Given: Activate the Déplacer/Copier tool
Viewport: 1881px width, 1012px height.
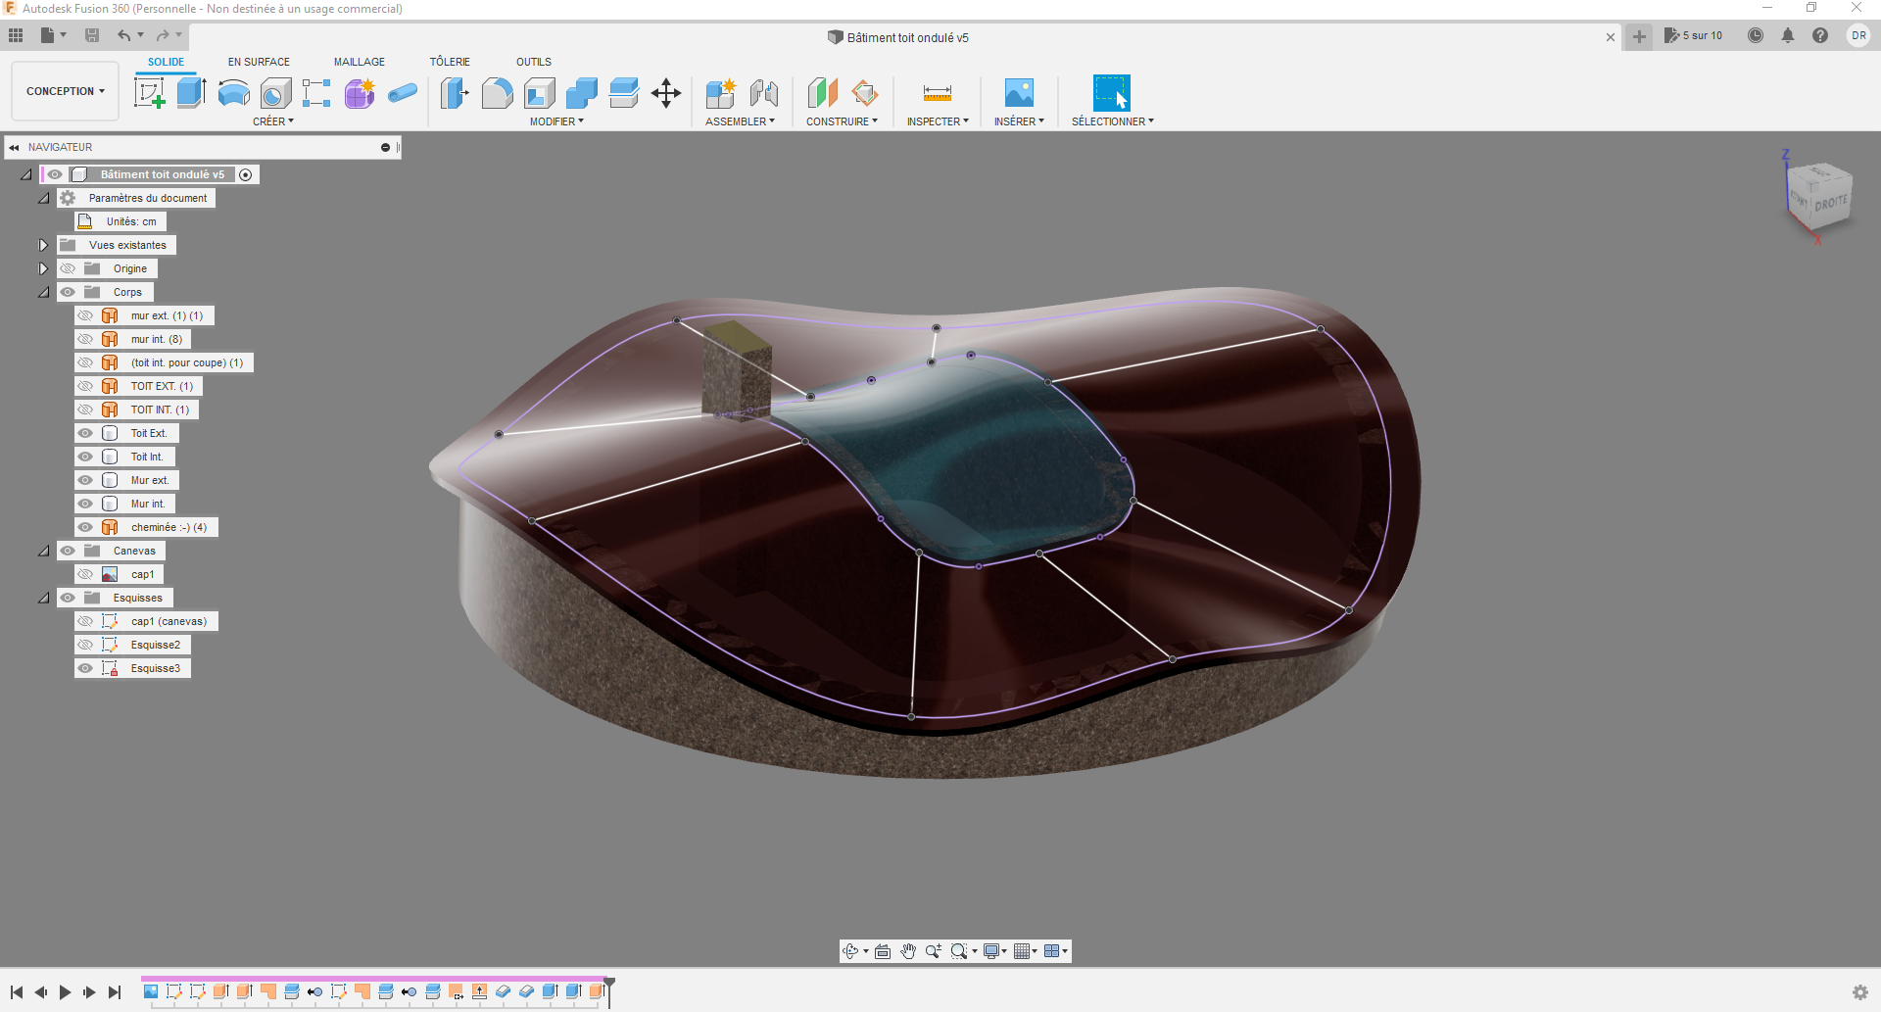Looking at the screenshot, I should 666,93.
